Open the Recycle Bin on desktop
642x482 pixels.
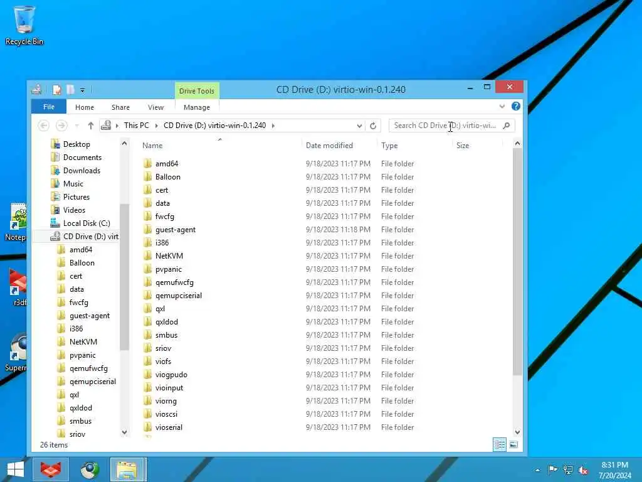[24, 25]
